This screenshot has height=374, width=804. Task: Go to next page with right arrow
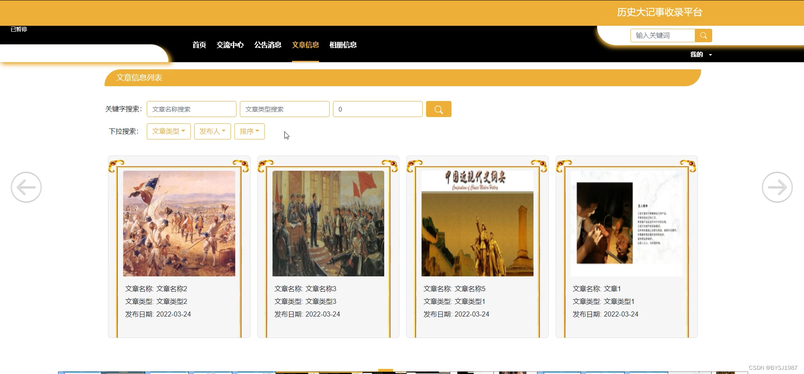tap(777, 187)
